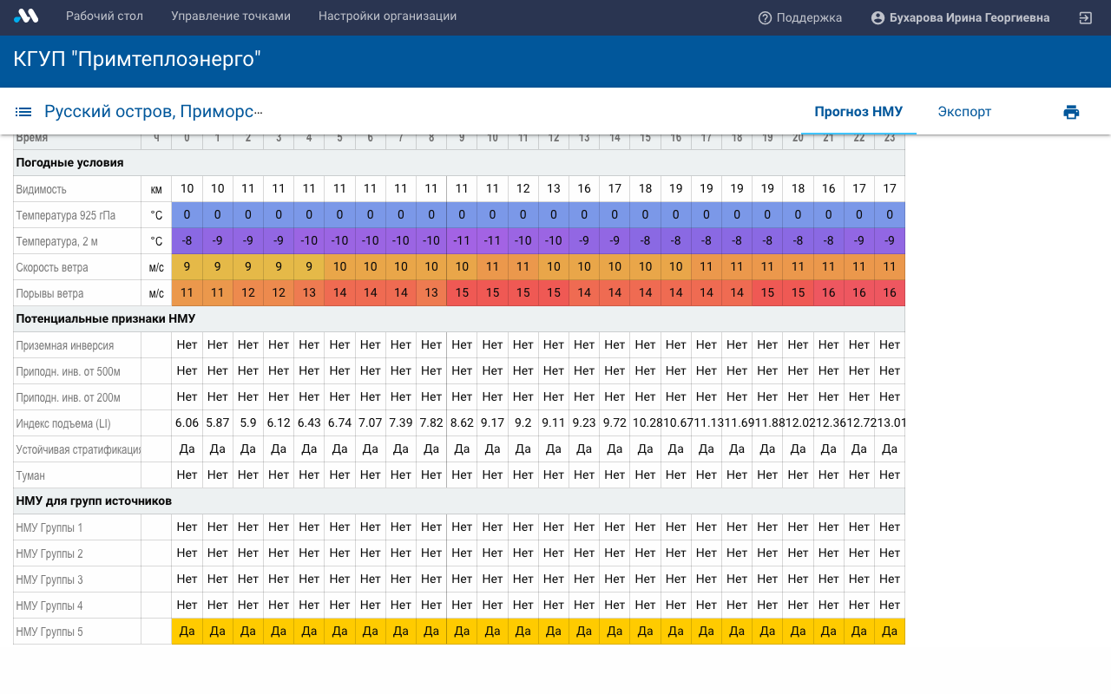Click the LI value 7.07

[370, 423]
